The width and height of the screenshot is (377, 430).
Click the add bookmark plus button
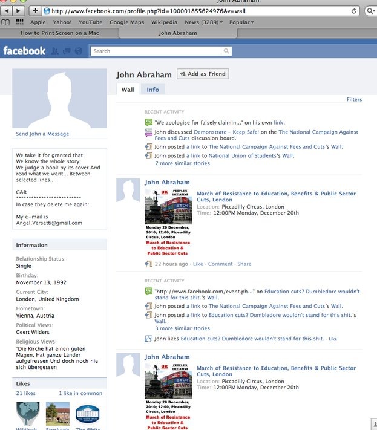pyautogui.click(x=35, y=11)
